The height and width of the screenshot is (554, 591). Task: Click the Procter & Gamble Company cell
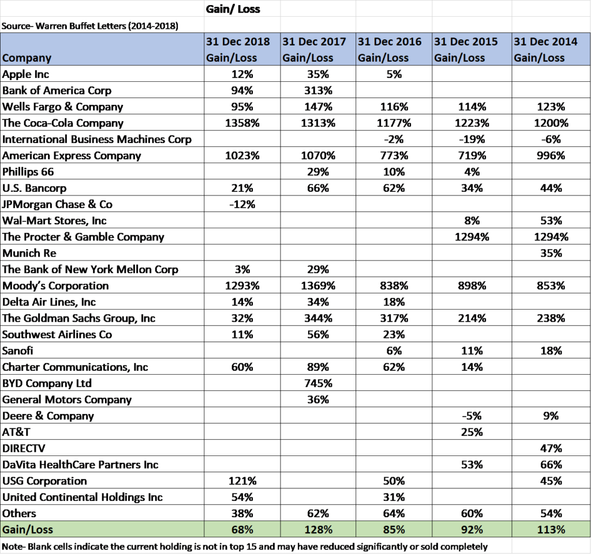(x=84, y=237)
